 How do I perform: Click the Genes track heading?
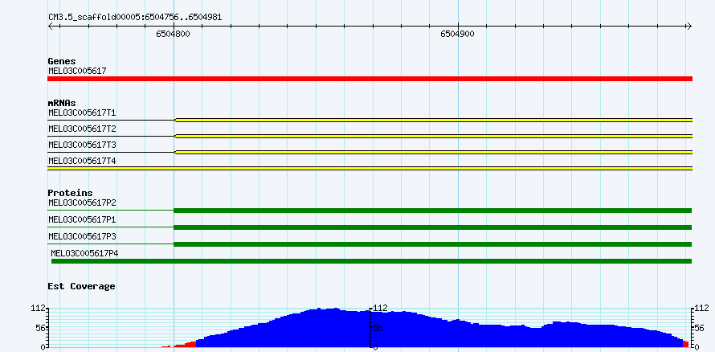click(x=62, y=61)
